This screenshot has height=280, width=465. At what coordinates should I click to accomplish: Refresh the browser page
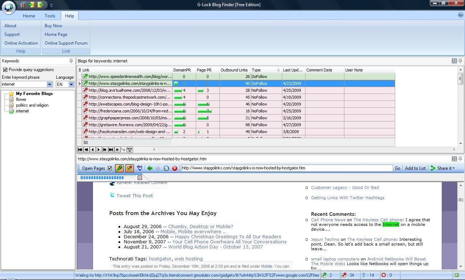166,168
